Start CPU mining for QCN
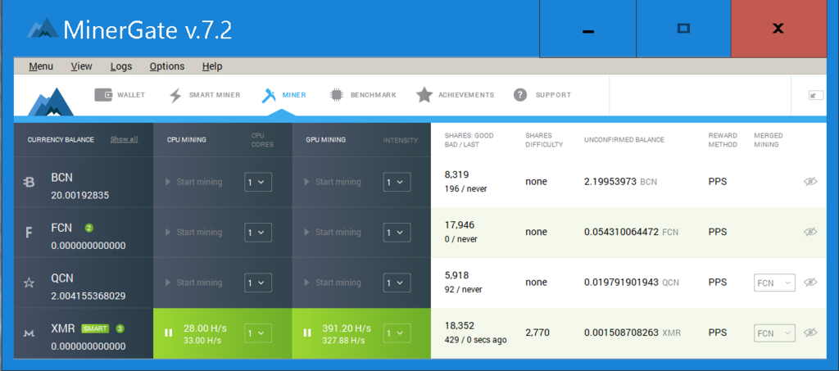 (193, 283)
